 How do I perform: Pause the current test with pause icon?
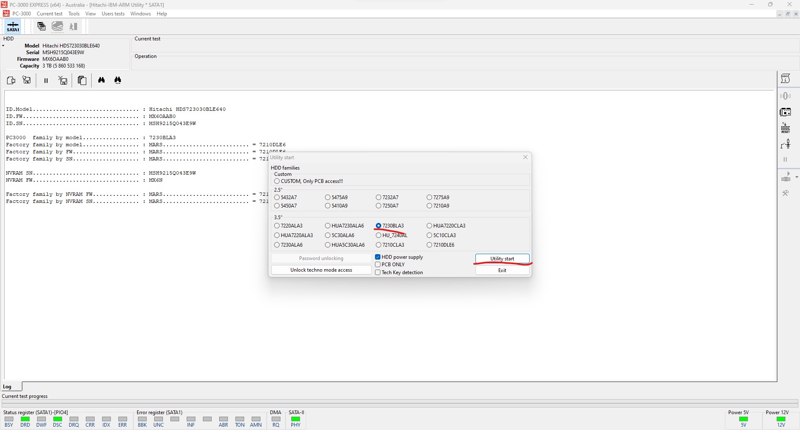(46, 80)
